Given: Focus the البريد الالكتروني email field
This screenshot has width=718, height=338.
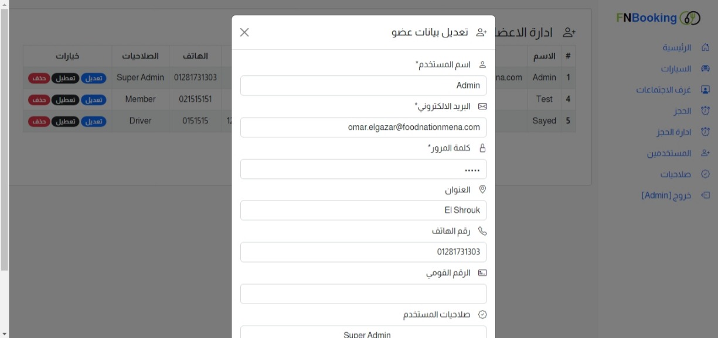Looking at the screenshot, I should 363,127.
